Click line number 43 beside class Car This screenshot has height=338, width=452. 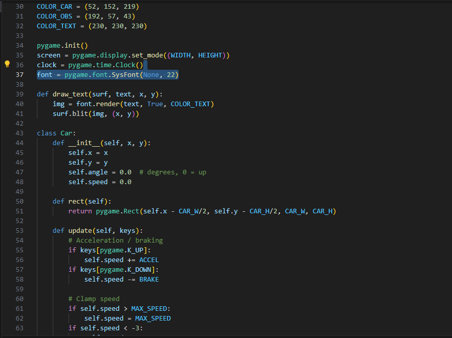pyautogui.click(x=19, y=133)
